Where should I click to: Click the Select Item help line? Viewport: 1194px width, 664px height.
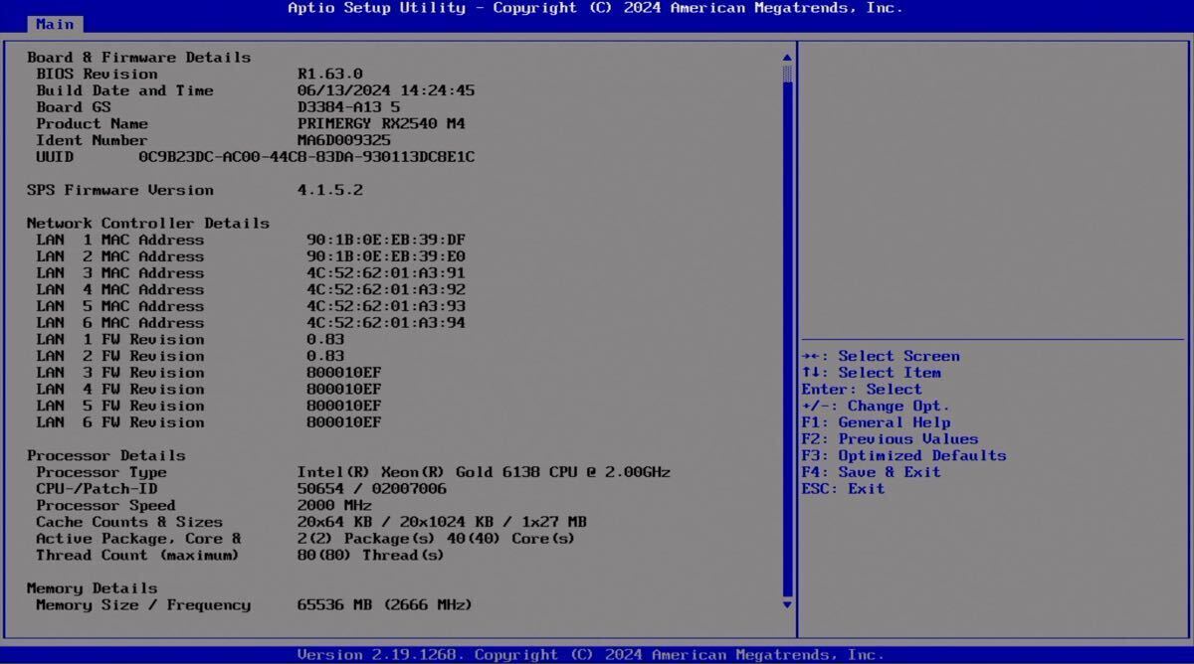coord(872,373)
